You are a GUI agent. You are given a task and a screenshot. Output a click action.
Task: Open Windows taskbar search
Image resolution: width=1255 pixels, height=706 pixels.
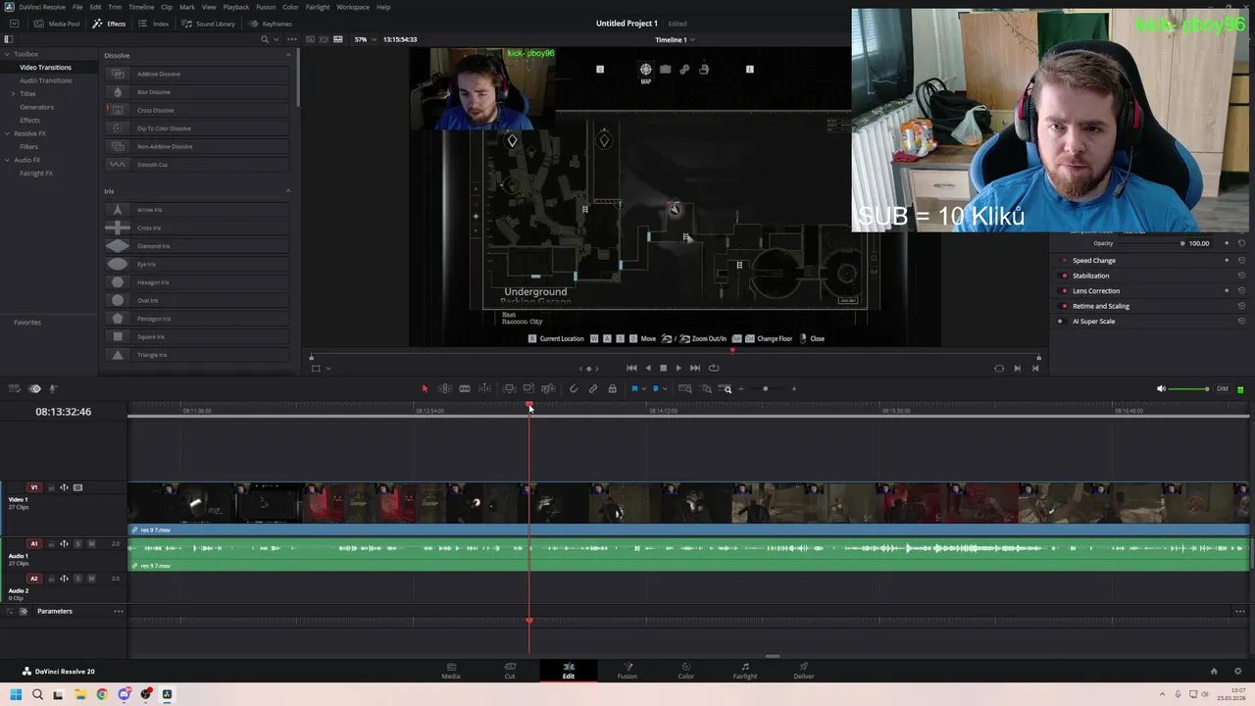tap(37, 694)
